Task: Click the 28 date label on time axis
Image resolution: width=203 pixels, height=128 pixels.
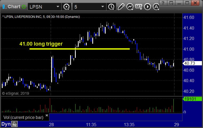Action: click(x=51, y=125)
